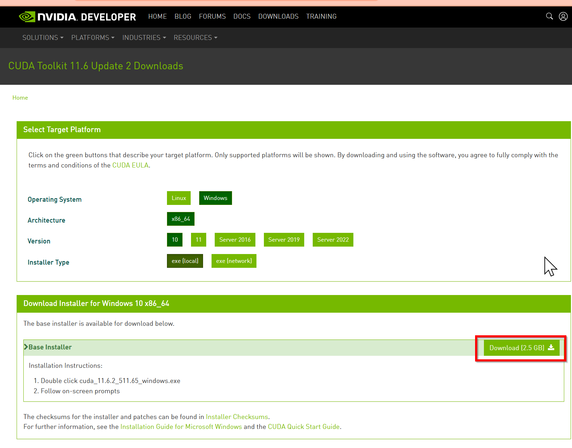Collapse the Base Installer section chevron
Viewport: 572px width, 448px height.
[26, 347]
